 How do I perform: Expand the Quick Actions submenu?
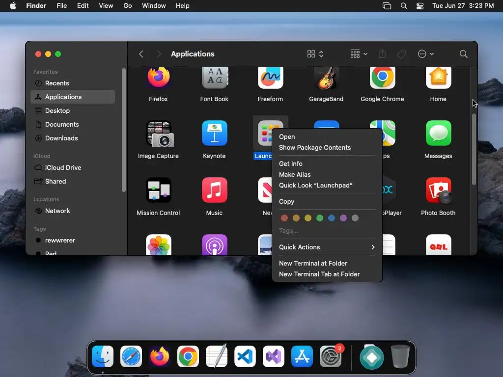point(327,247)
